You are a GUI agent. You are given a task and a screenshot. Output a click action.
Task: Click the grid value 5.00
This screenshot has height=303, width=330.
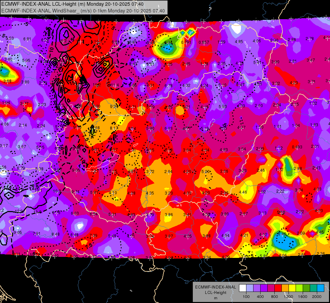coord(206,172)
